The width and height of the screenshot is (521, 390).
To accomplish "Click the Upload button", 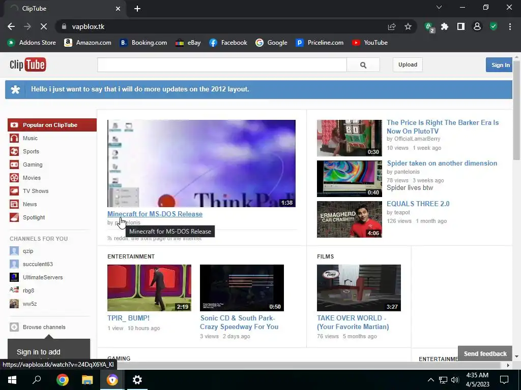I will (408, 64).
